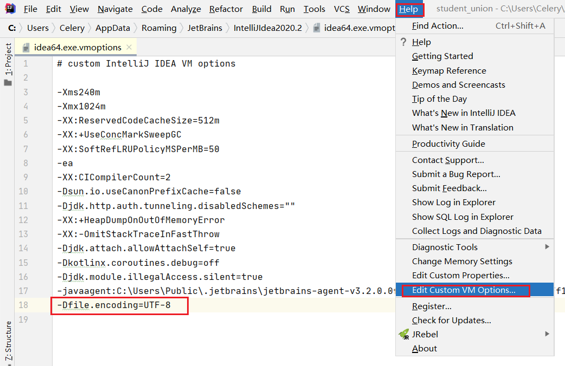Click the Users breadcrumb segment
The height and width of the screenshot is (366, 565).
pyautogui.click(x=38, y=28)
